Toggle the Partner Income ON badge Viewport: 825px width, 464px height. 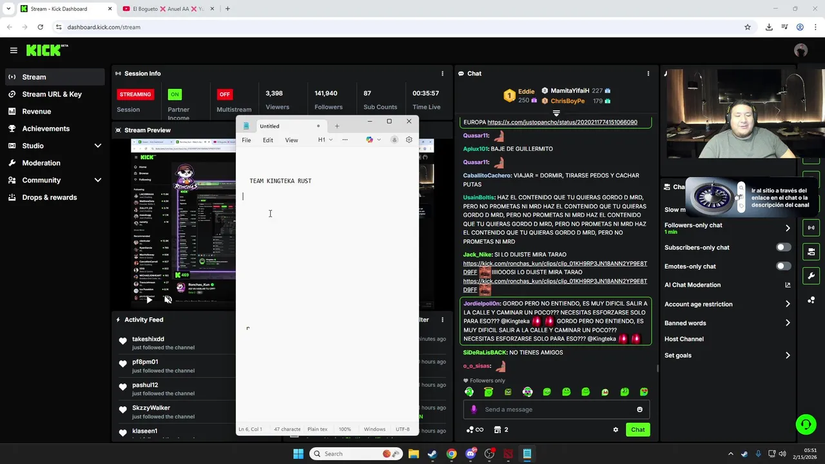tap(175, 94)
